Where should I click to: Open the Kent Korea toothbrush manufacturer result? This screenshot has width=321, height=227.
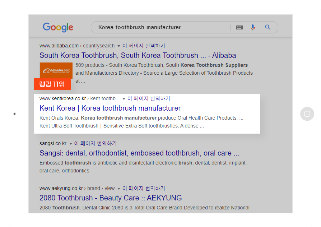tap(110, 108)
